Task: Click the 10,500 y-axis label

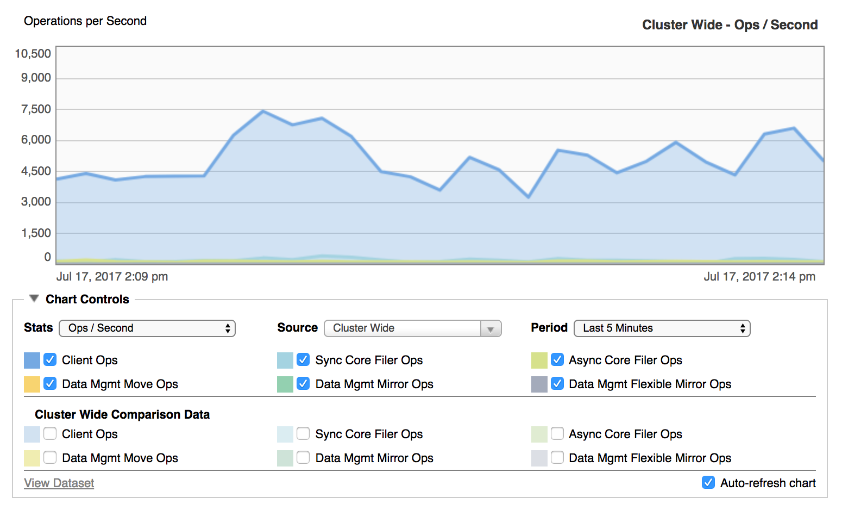Action: (x=33, y=54)
